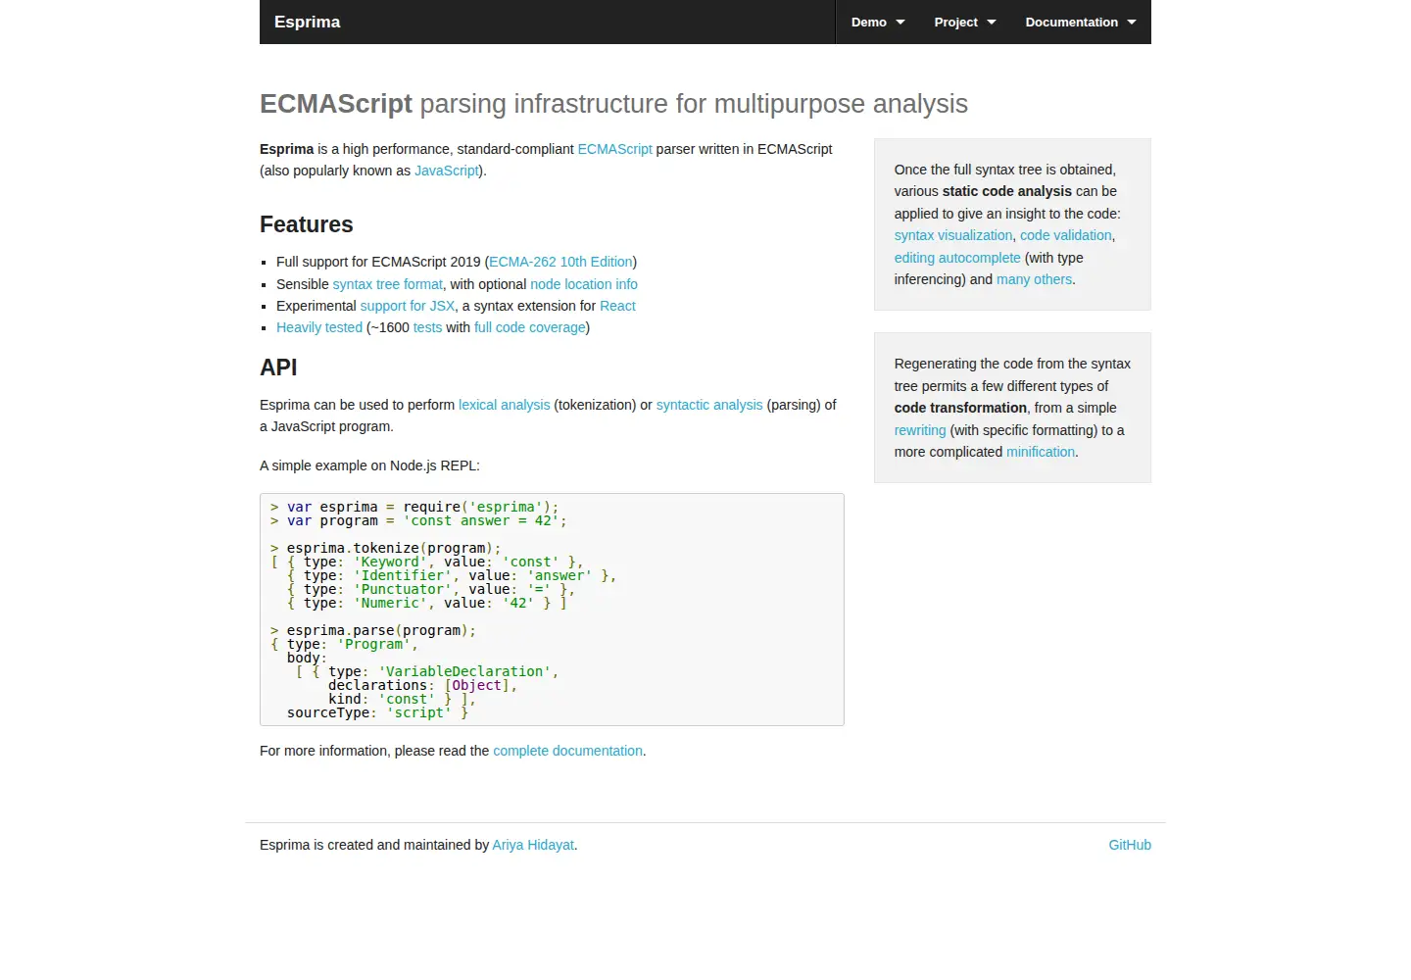1411x980 pixels.
Task: Open the Documentation dropdown menu
Action: tap(1081, 22)
